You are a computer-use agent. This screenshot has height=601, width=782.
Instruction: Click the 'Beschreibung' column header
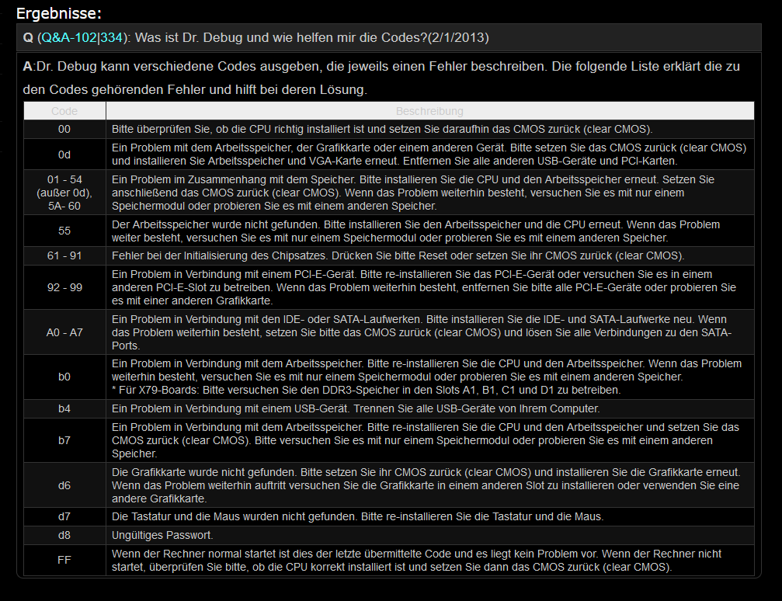click(429, 111)
